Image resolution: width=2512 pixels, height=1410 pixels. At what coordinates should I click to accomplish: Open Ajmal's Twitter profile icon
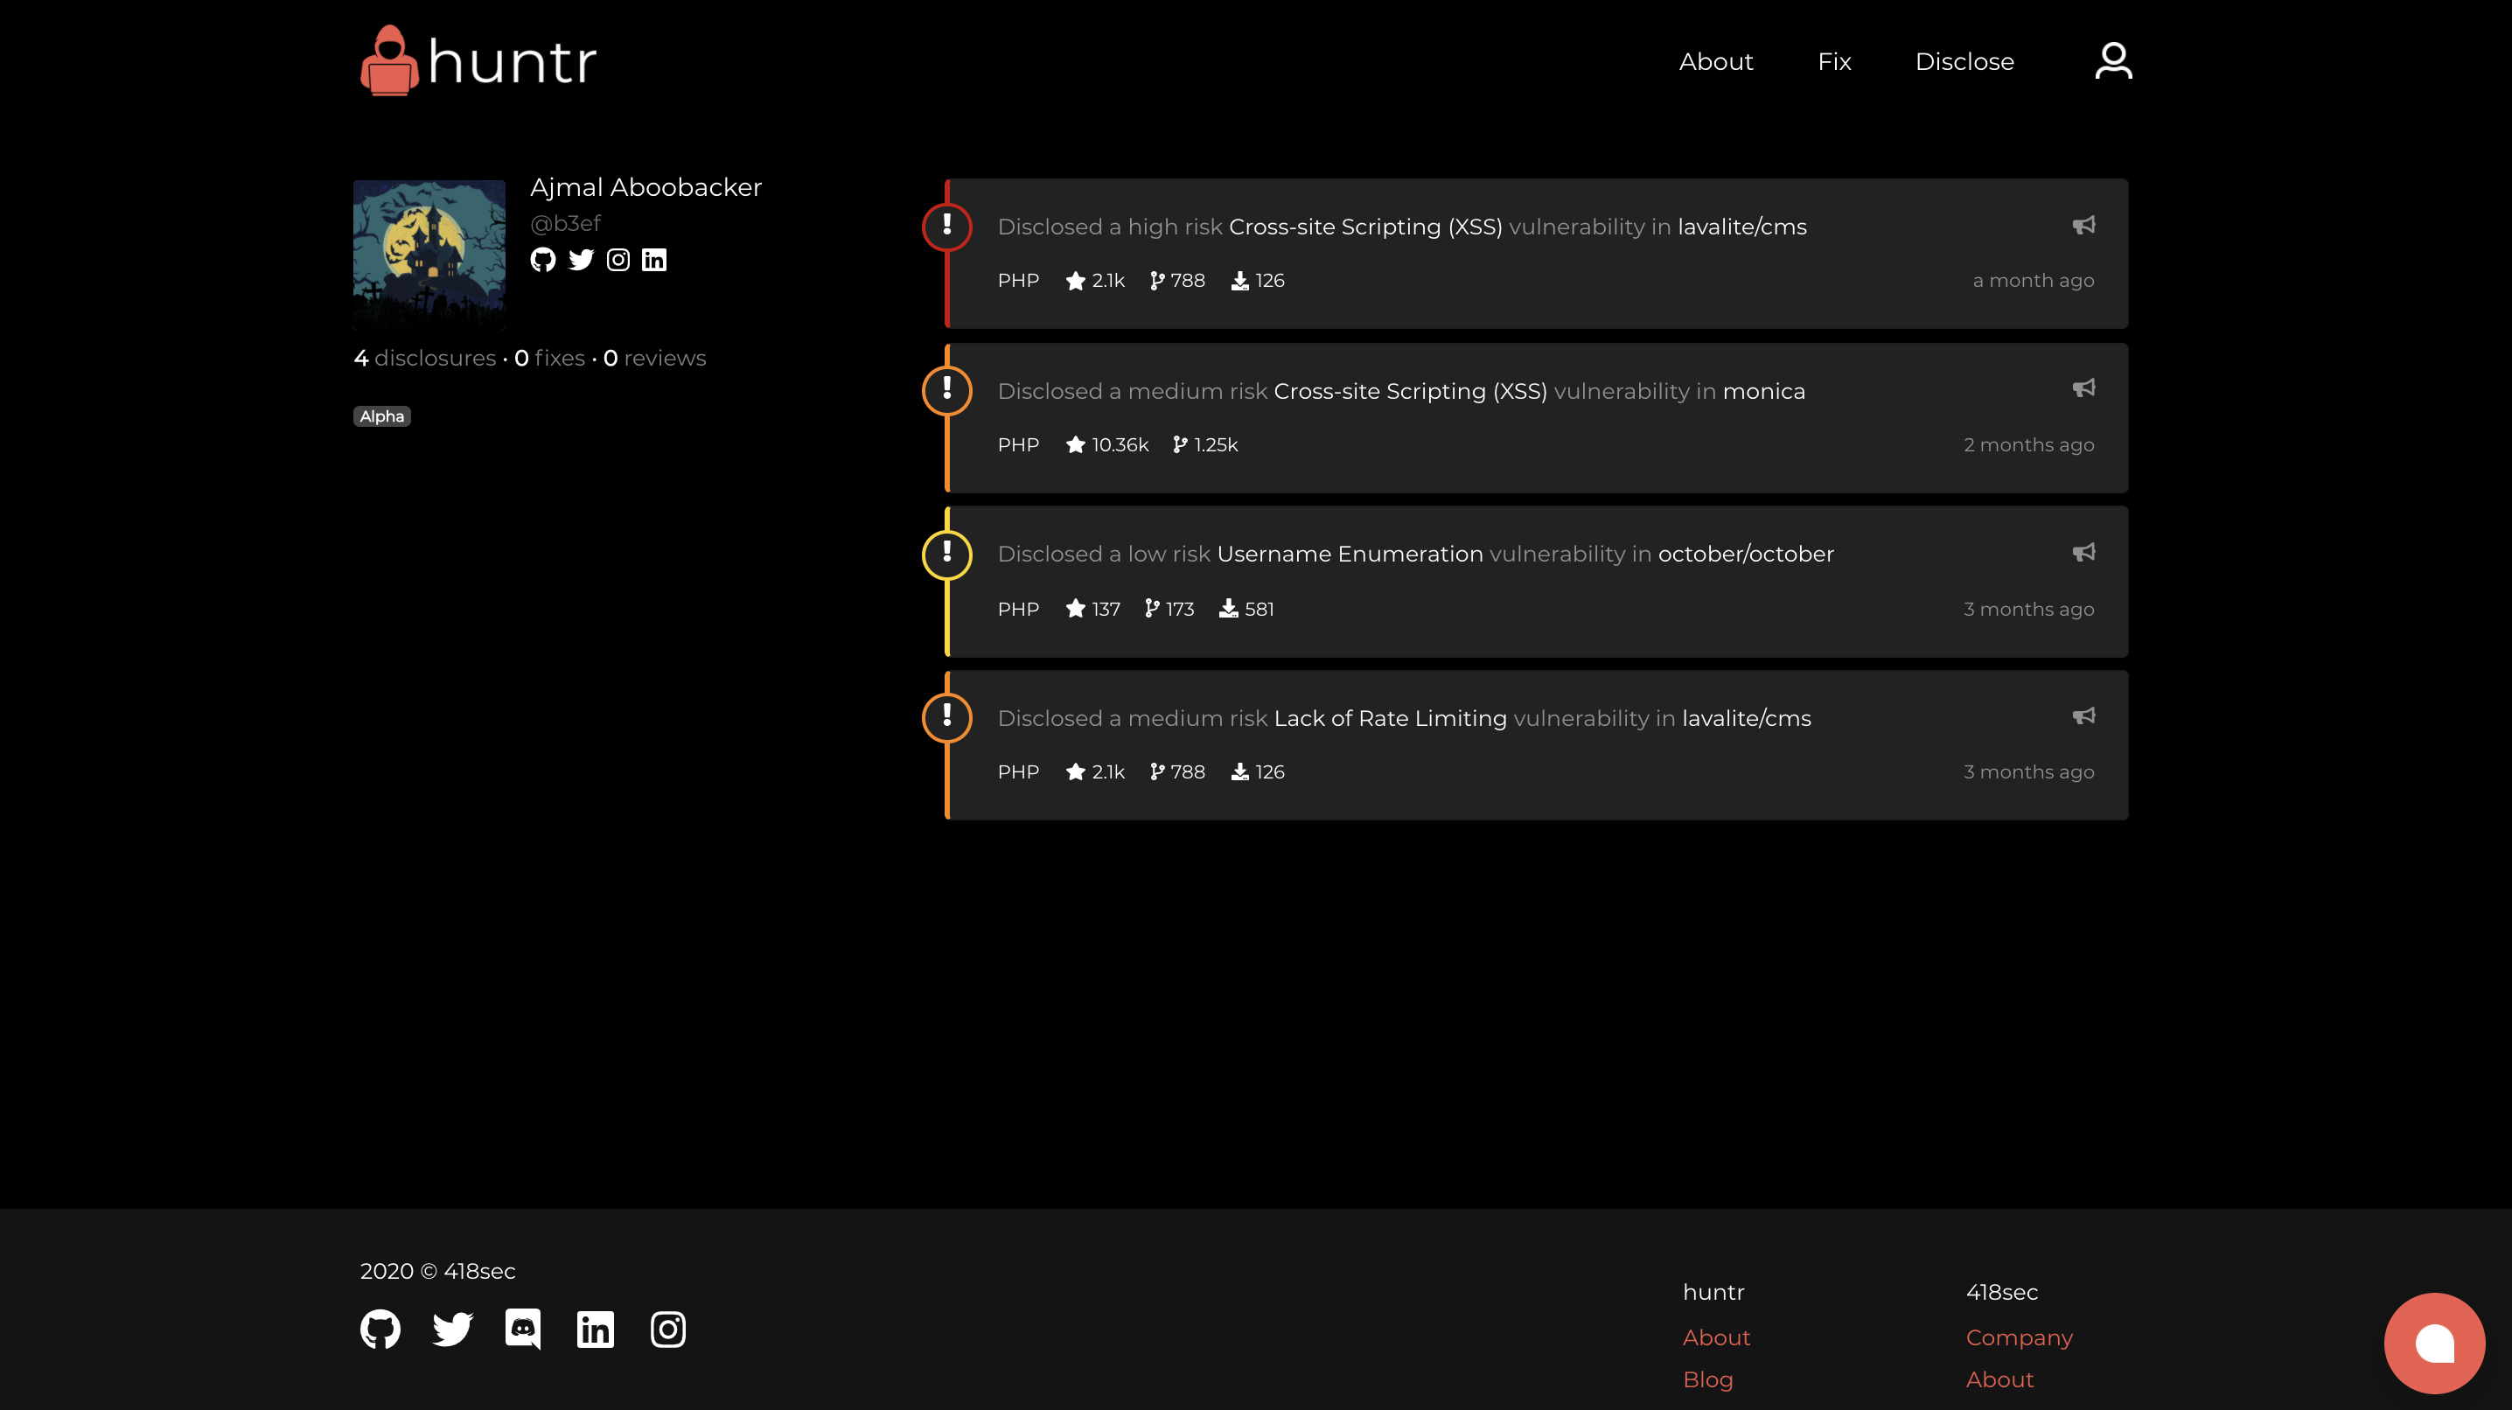coord(581,260)
